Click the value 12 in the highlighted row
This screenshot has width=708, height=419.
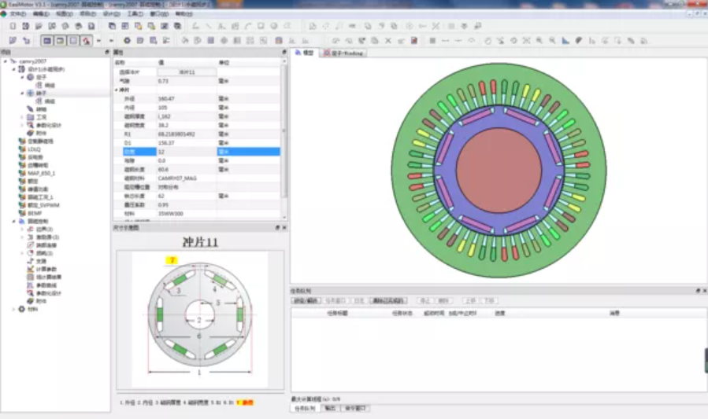pyautogui.click(x=161, y=152)
